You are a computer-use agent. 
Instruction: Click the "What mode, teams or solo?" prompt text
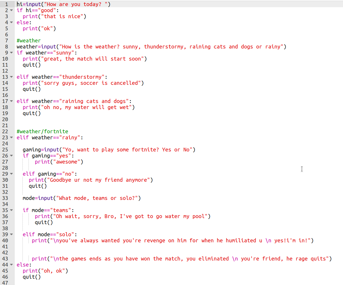click(98, 198)
